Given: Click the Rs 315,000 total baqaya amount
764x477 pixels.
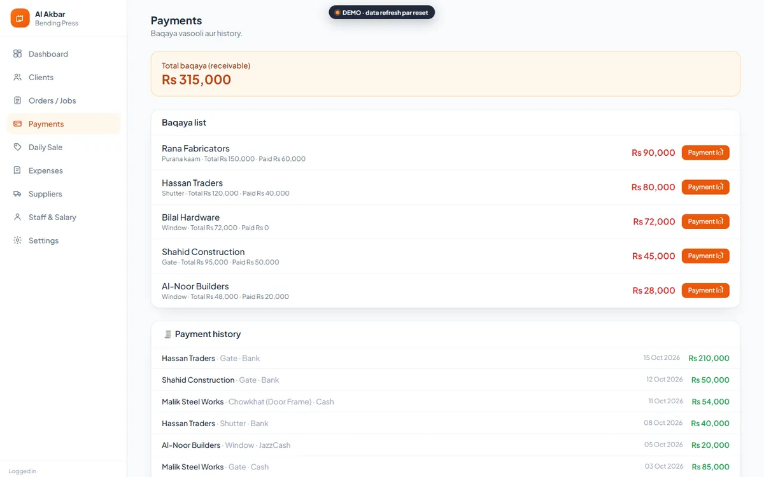Looking at the screenshot, I should click(x=196, y=79).
